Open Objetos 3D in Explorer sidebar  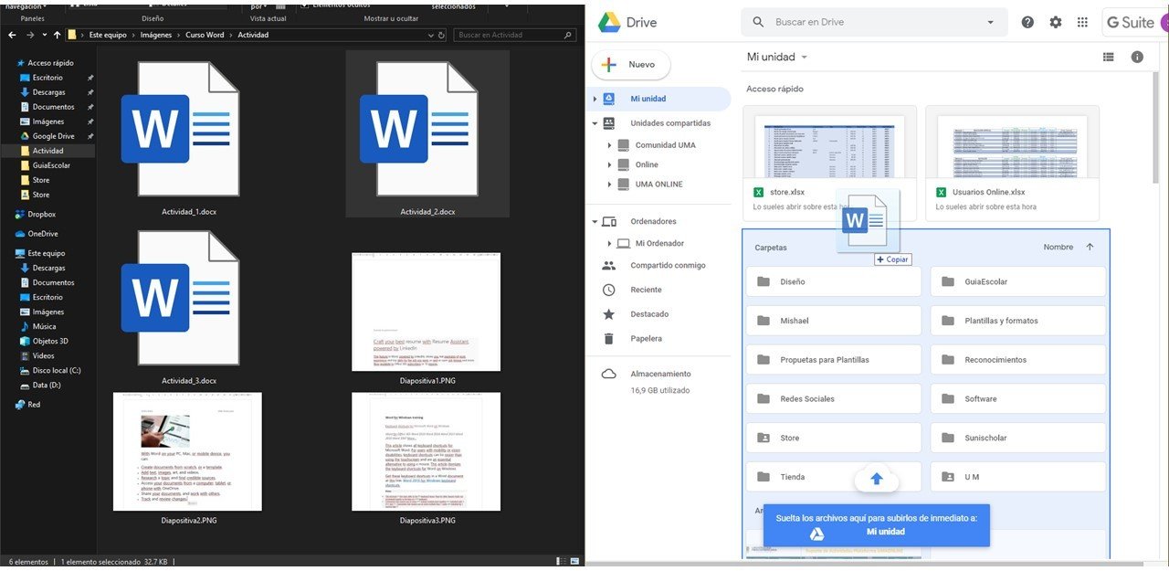pos(50,341)
